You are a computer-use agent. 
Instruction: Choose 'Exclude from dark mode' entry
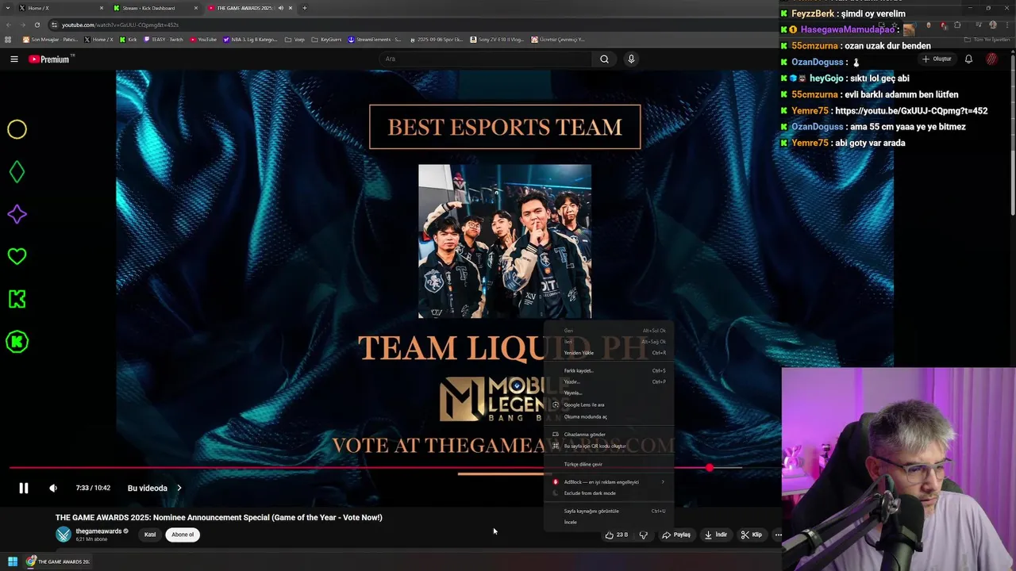point(610,493)
